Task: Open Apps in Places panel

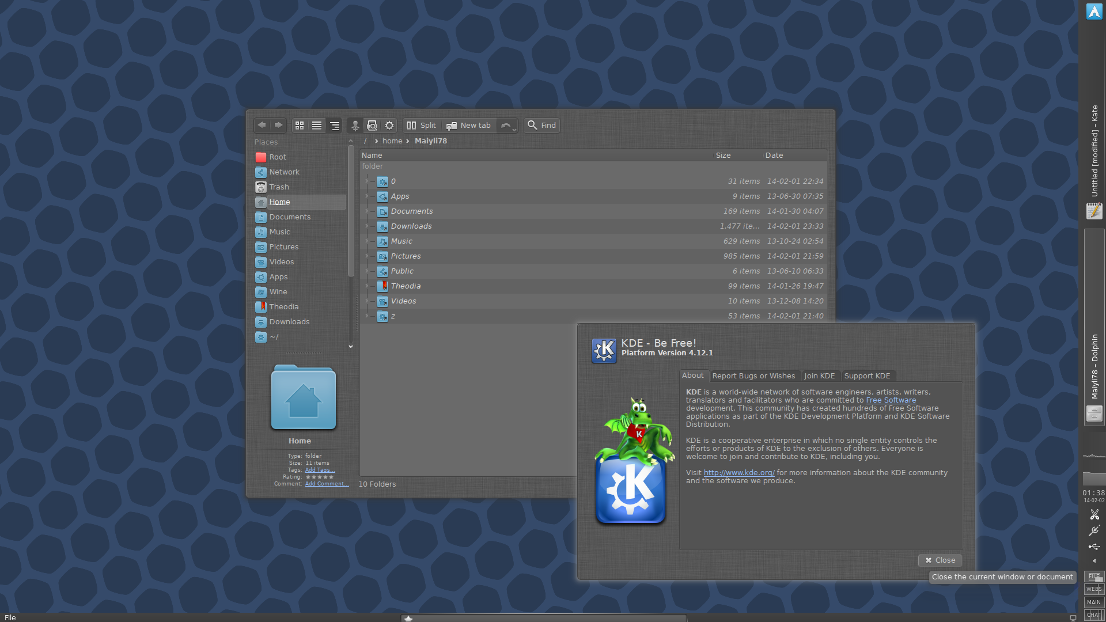Action: pos(300,276)
